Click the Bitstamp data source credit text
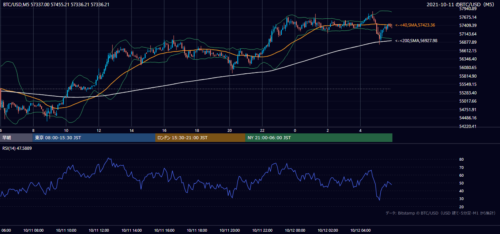 (441, 213)
